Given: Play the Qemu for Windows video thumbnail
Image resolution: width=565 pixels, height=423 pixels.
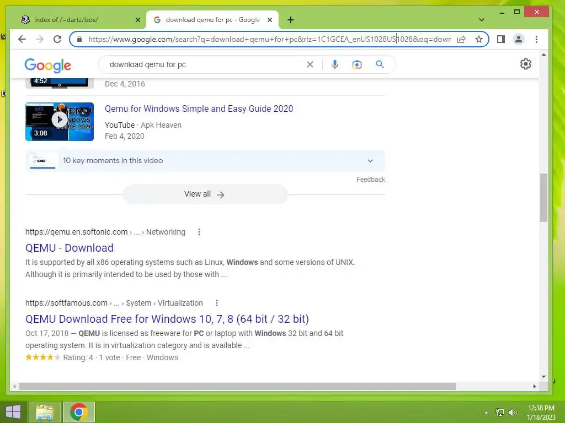Looking at the screenshot, I should point(60,122).
